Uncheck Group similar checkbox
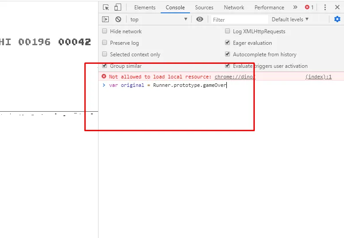Screen dimensions: 344x238 [105, 66]
